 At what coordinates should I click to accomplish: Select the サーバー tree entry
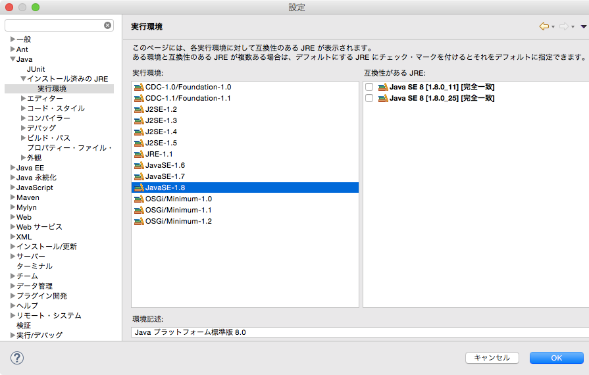pyautogui.click(x=31, y=257)
